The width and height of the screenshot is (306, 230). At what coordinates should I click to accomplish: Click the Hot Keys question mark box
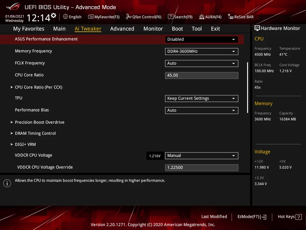click(299, 217)
